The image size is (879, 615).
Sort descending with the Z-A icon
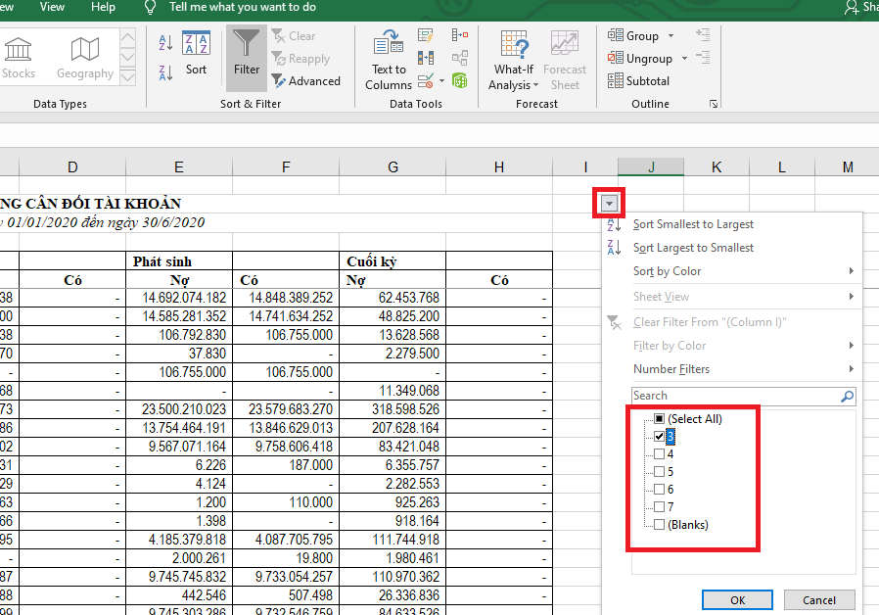click(165, 71)
